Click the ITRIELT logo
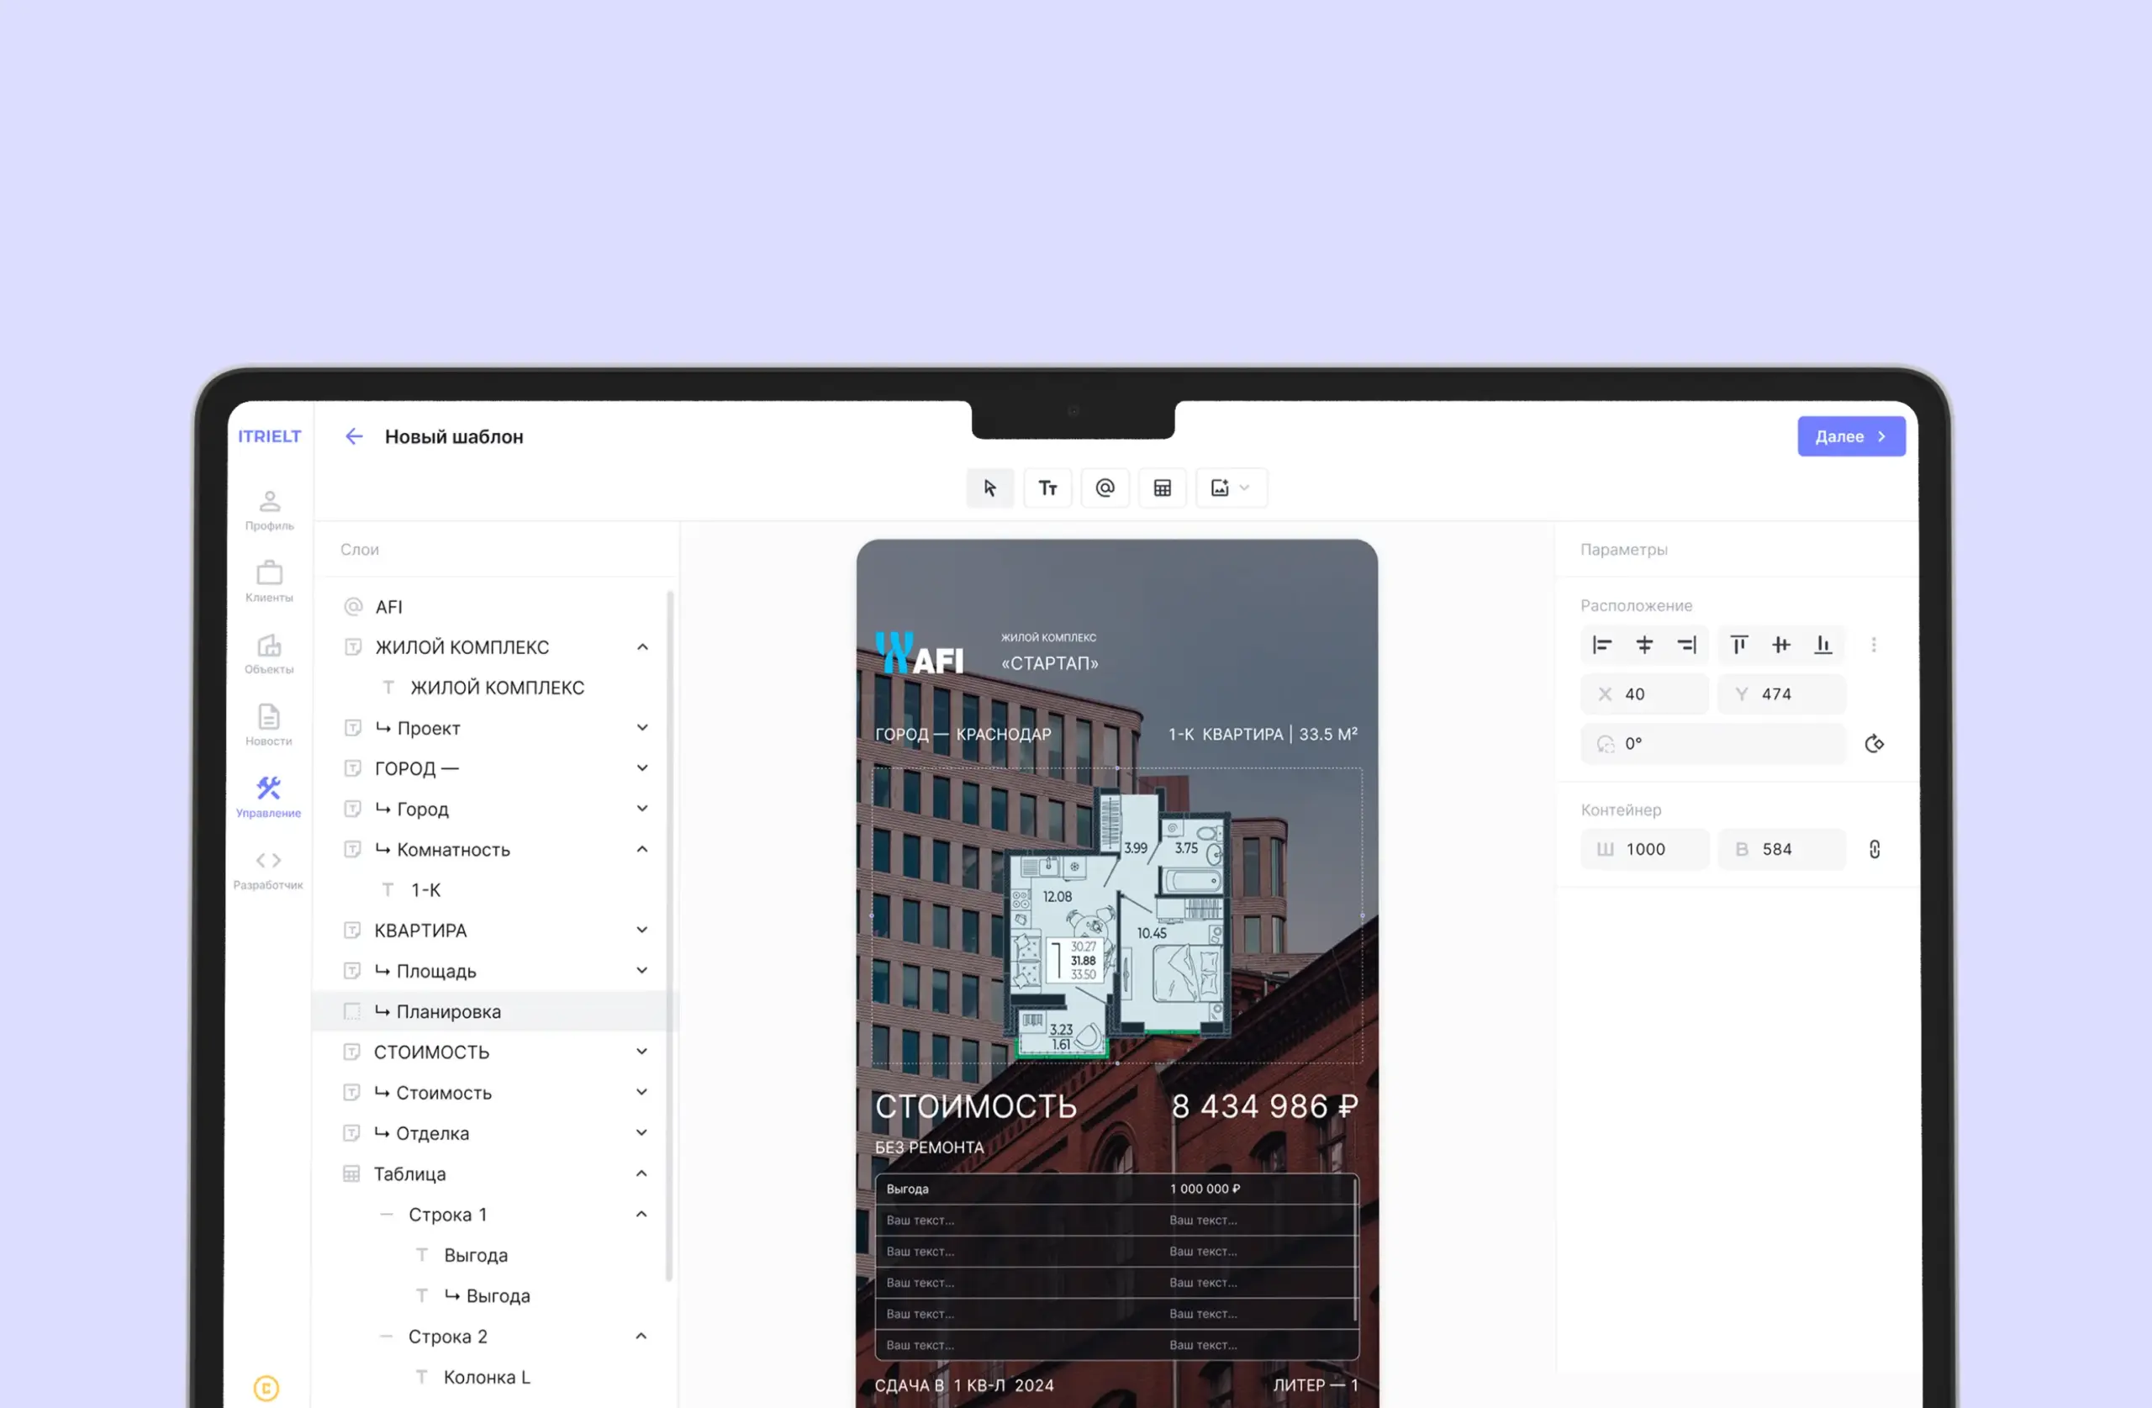This screenshot has width=2152, height=1408. [270, 437]
